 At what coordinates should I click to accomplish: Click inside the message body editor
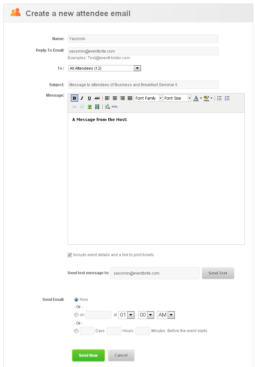click(156, 179)
